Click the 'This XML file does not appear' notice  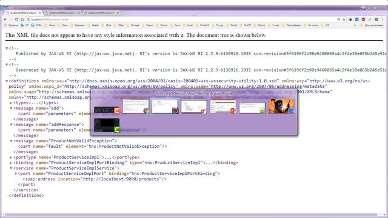[136, 35]
